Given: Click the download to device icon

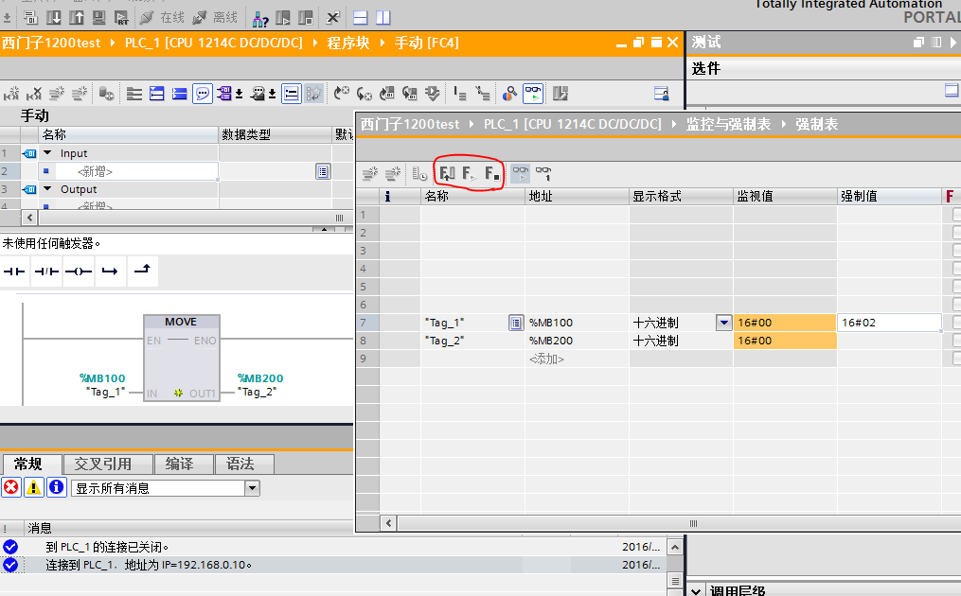Looking at the screenshot, I should 53,18.
